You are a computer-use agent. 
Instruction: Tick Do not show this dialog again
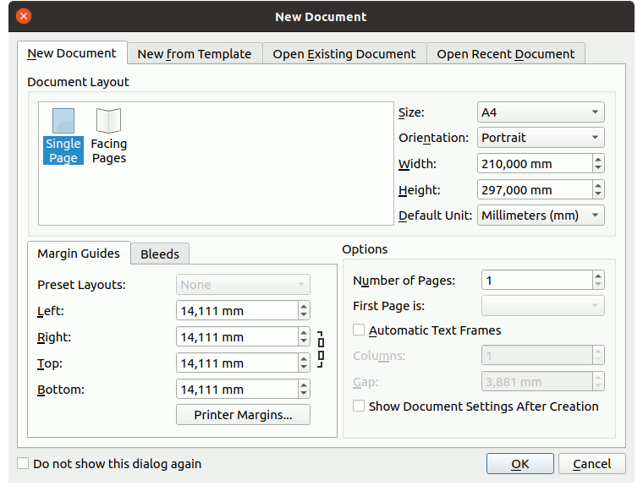pyautogui.click(x=24, y=463)
